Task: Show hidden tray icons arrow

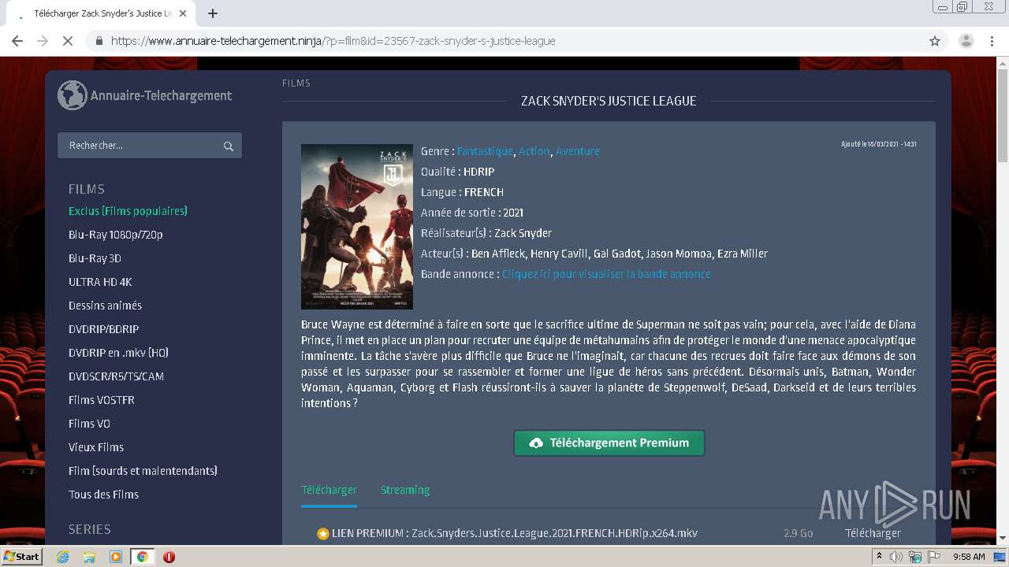Action: click(878, 557)
